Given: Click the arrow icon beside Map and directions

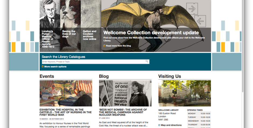Looking at the screenshot, I should click(159, 125).
